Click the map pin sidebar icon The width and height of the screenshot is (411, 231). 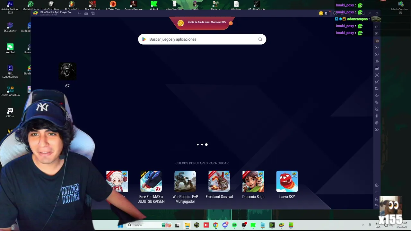point(377,116)
